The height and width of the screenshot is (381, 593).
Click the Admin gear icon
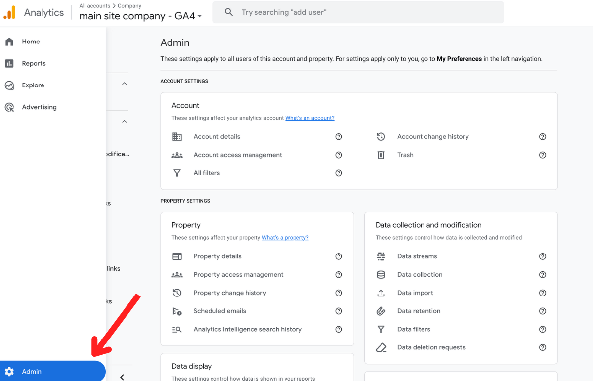tap(9, 371)
